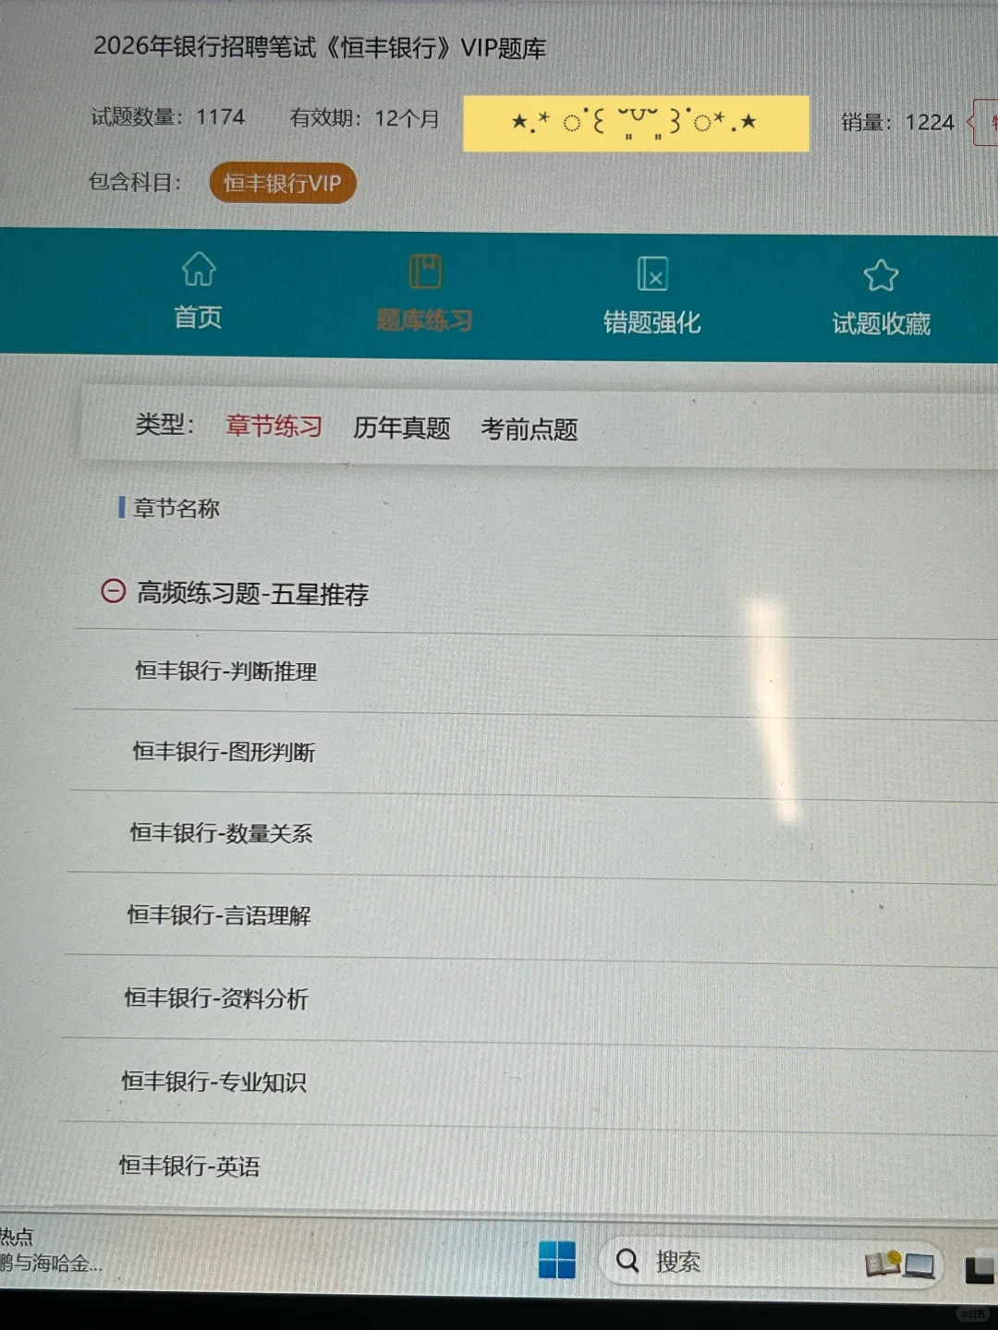Click the 有效期: 12个月 text
998x1330 pixels.
pos(364,118)
